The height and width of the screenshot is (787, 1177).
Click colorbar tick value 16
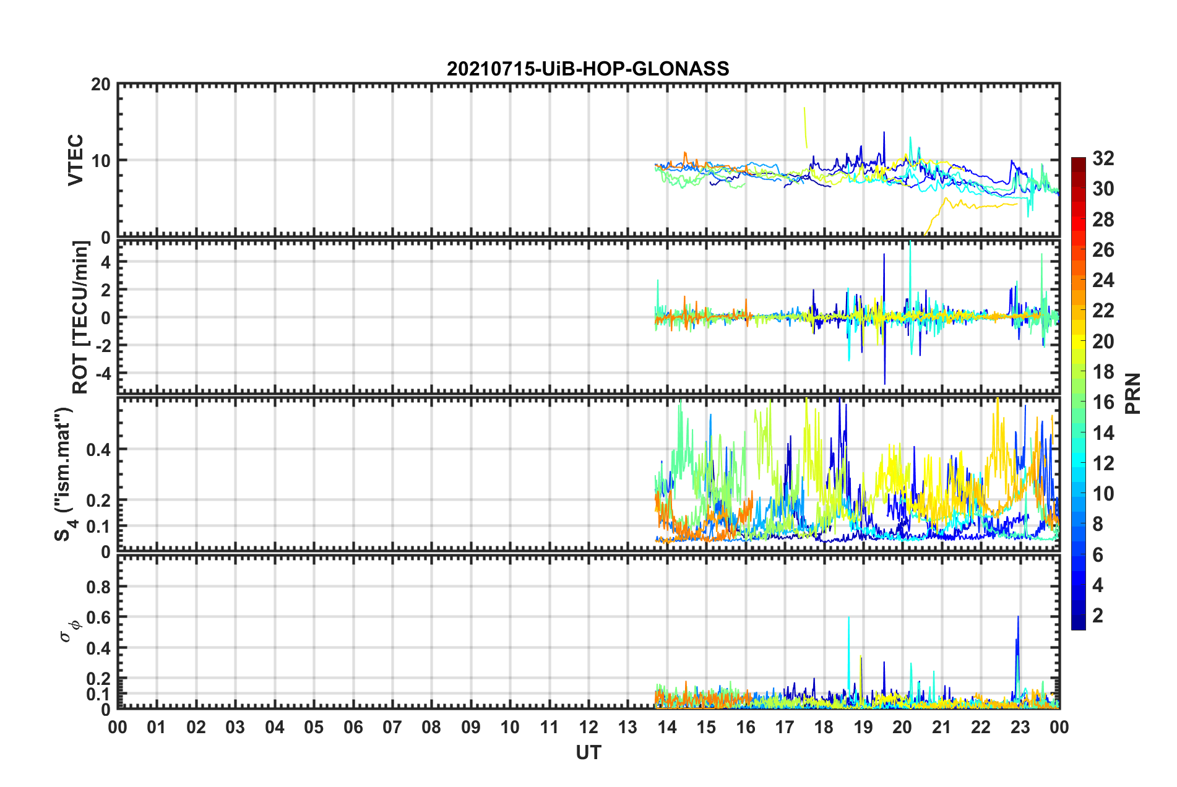click(x=1103, y=402)
